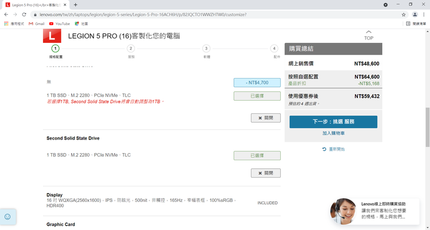Click the site lock icon in address bar

[x=35, y=15]
